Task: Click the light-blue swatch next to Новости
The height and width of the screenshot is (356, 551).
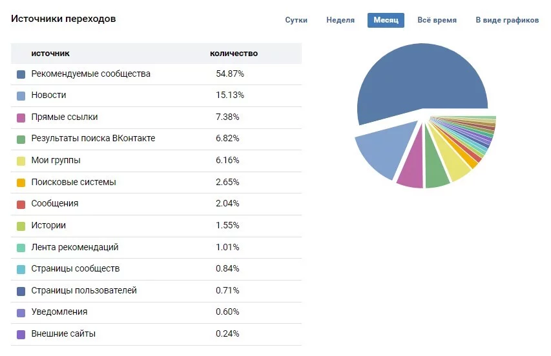Action: pos(21,95)
